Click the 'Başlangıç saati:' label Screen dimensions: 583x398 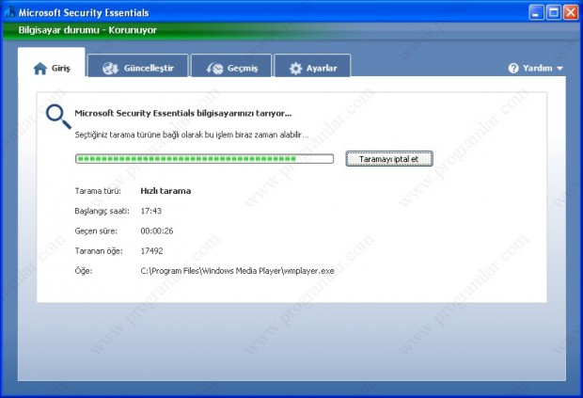(x=102, y=212)
